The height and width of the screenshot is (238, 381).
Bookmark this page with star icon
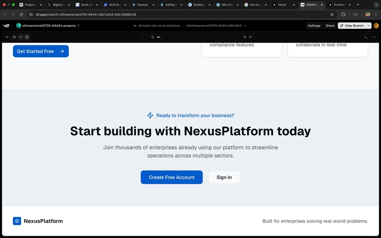pyautogui.click(x=332, y=15)
